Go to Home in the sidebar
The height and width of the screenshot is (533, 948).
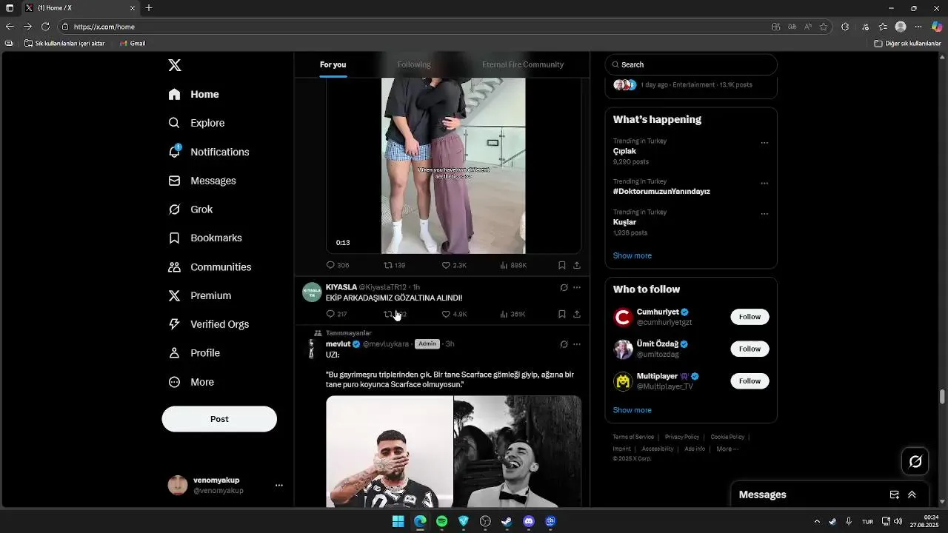[x=193, y=94]
